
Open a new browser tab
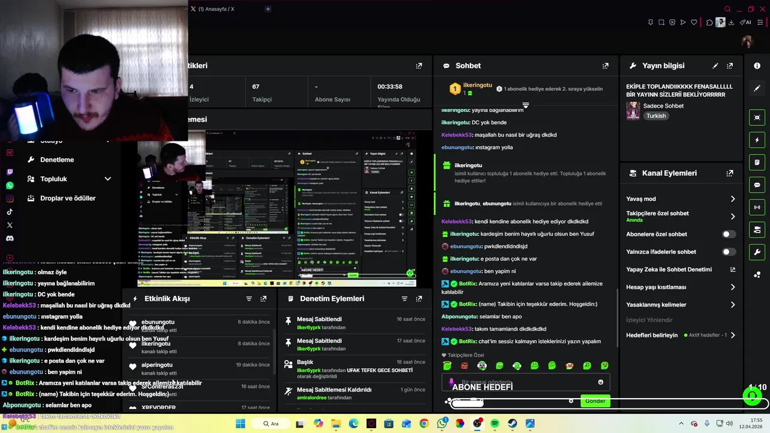click(x=268, y=9)
